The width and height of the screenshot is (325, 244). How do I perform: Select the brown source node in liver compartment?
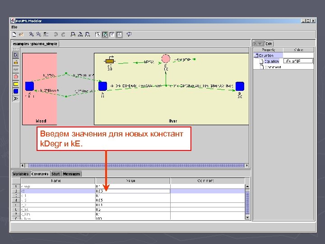tap(110, 61)
